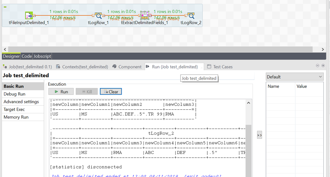Open the Contexts(test_delimited) tab

(x=82, y=67)
